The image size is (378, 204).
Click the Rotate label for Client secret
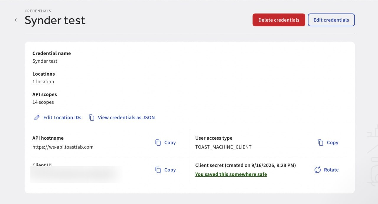click(x=331, y=170)
